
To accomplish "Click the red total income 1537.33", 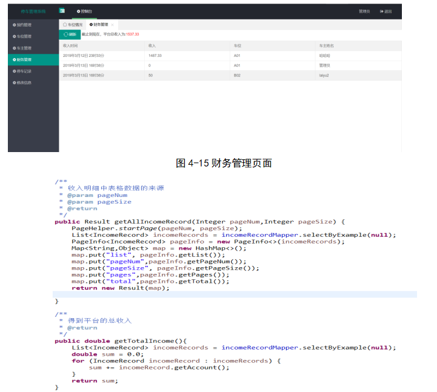I will click(x=133, y=35).
